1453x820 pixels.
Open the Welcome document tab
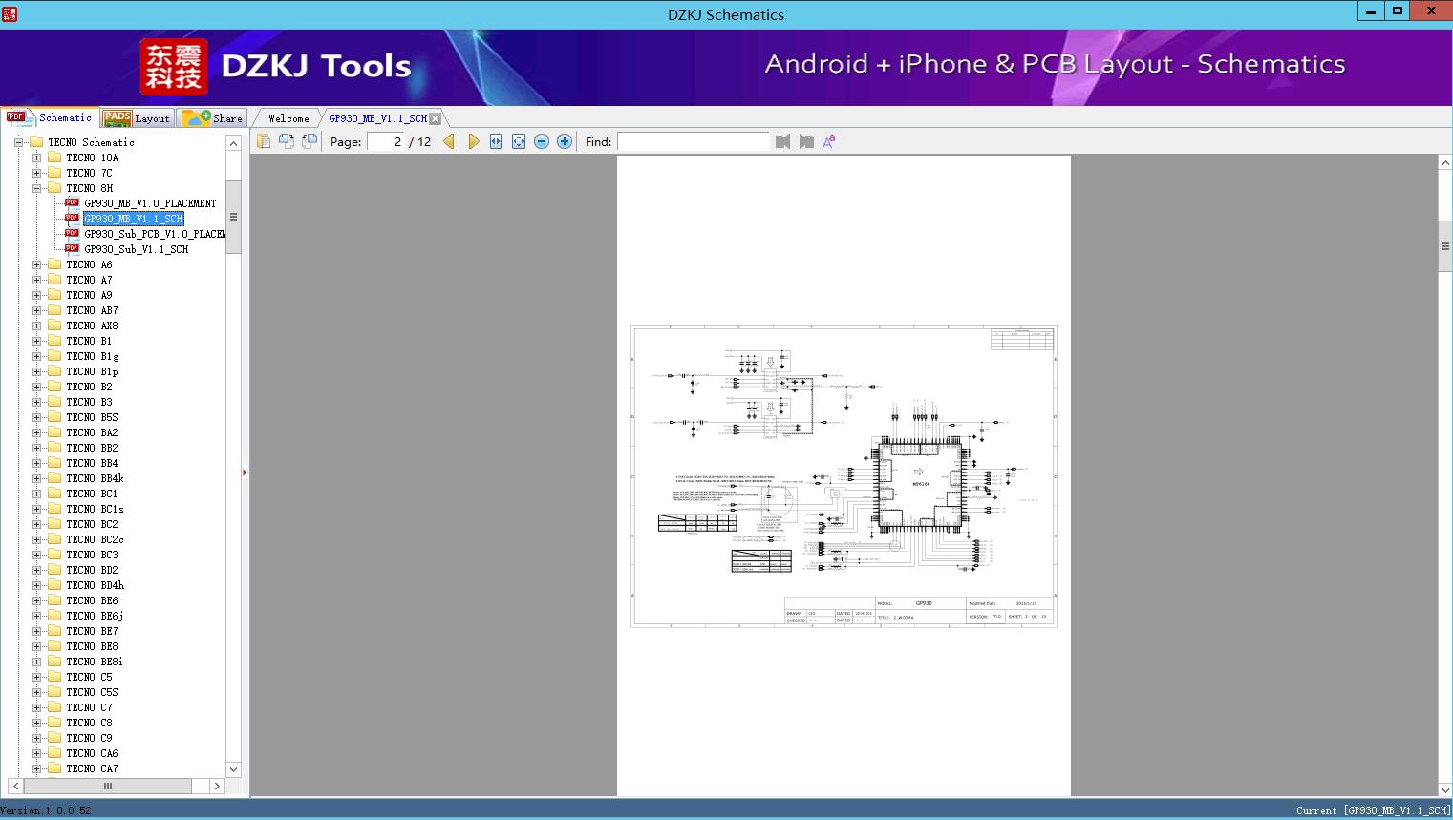[x=288, y=118]
